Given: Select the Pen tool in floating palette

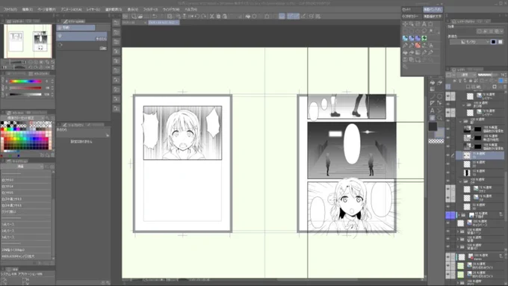Looking at the screenshot, I should [x=405, y=46].
